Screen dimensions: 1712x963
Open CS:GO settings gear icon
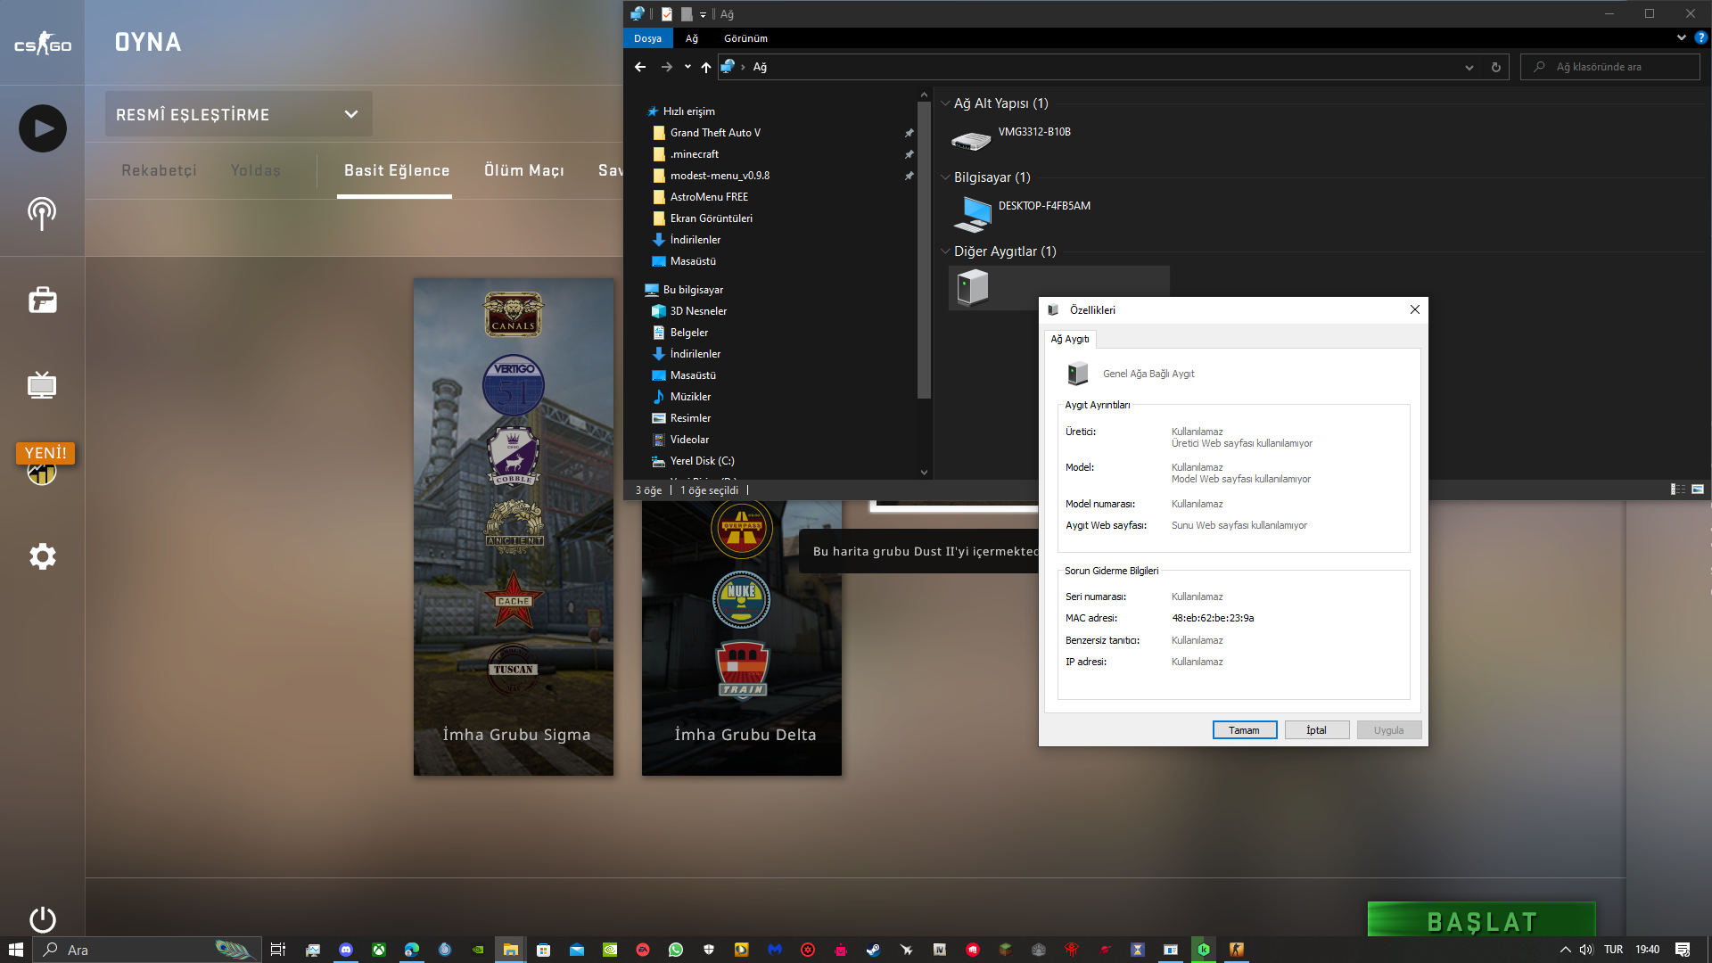42,556
